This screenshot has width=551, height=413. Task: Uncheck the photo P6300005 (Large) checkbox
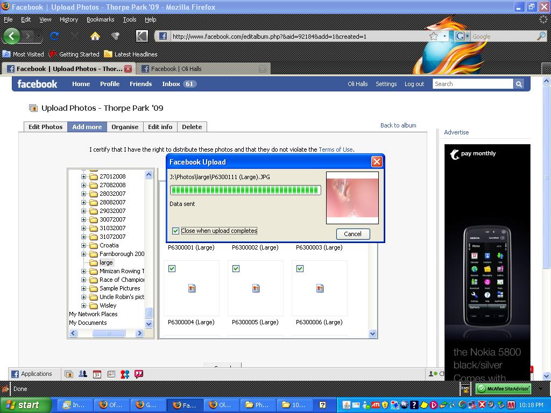tap(236, 269)
